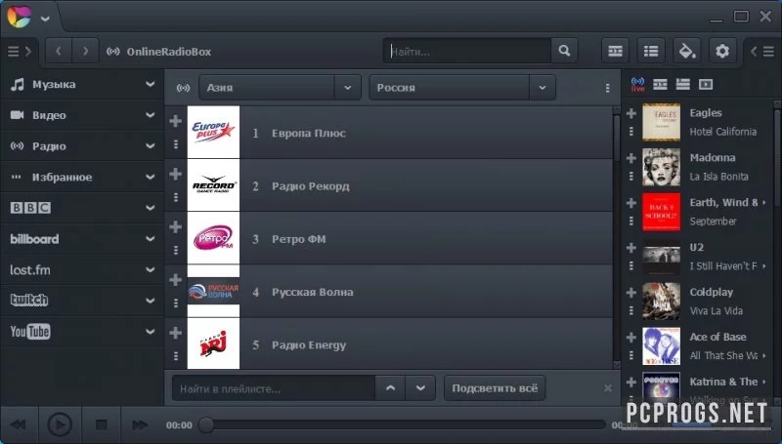Screen dimensions: 782x444
Task: Click the playback seek slider handle
Action: [206, 424]
